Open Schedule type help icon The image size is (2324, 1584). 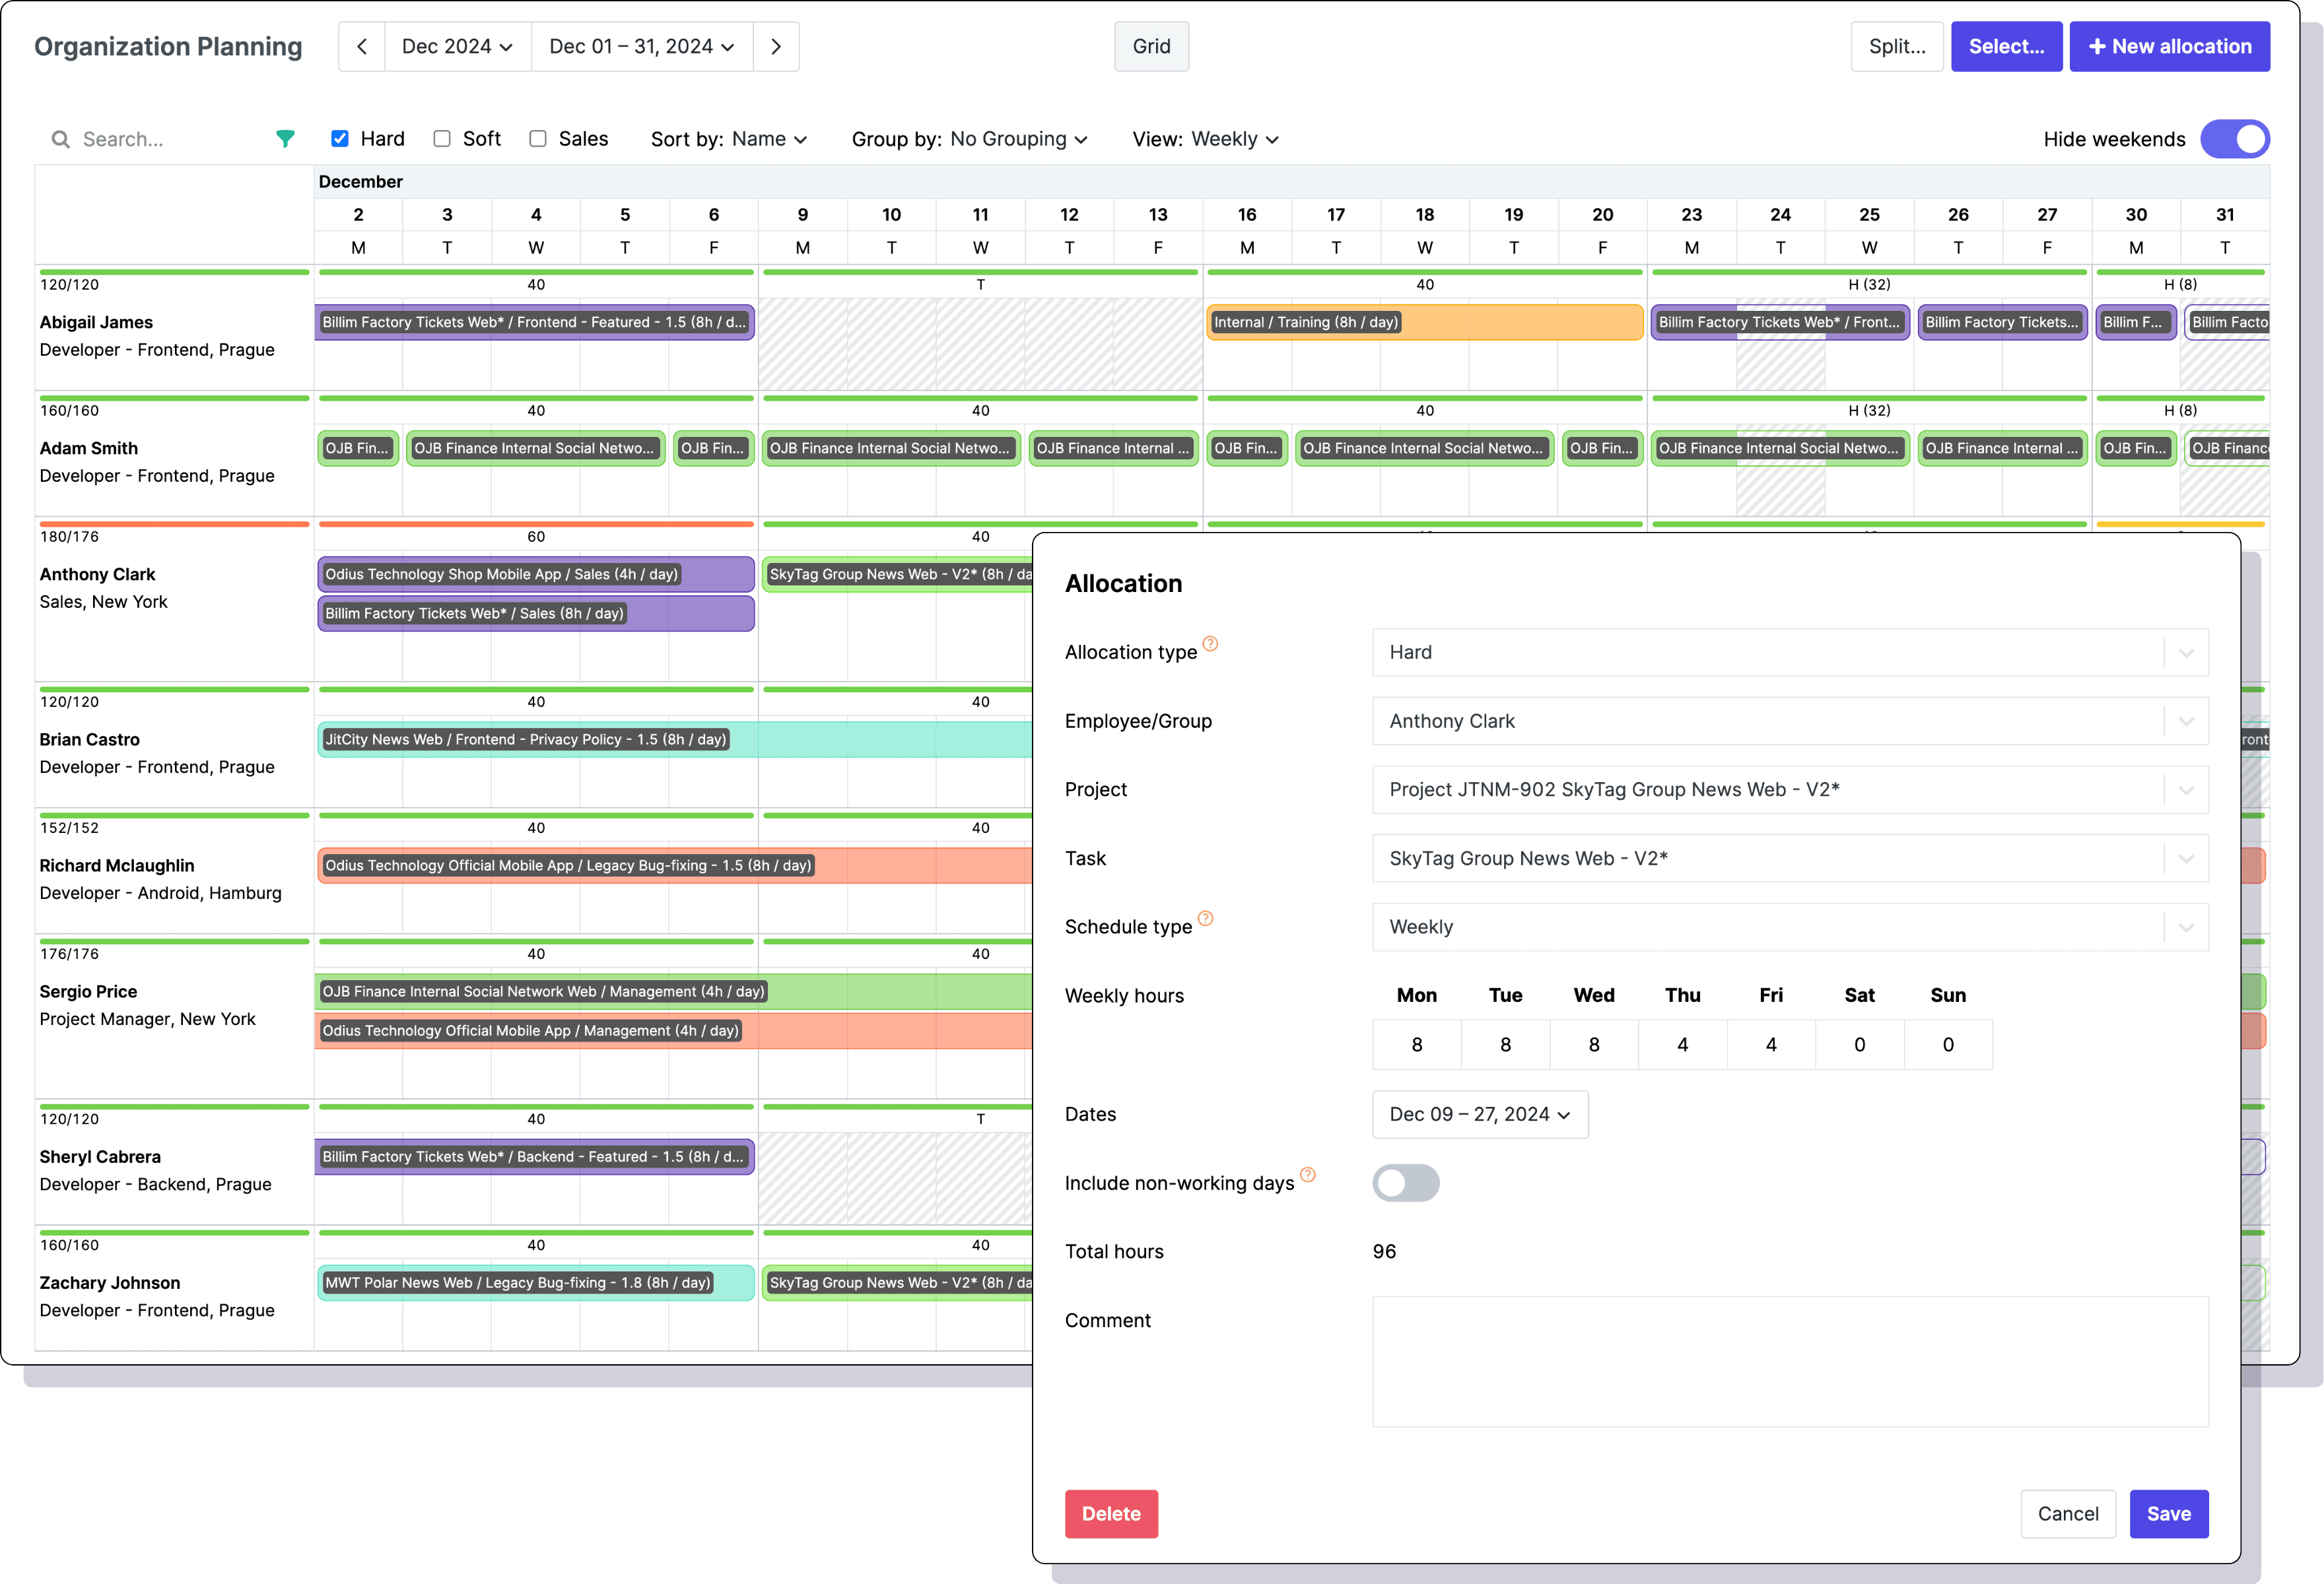(1206, 919)
